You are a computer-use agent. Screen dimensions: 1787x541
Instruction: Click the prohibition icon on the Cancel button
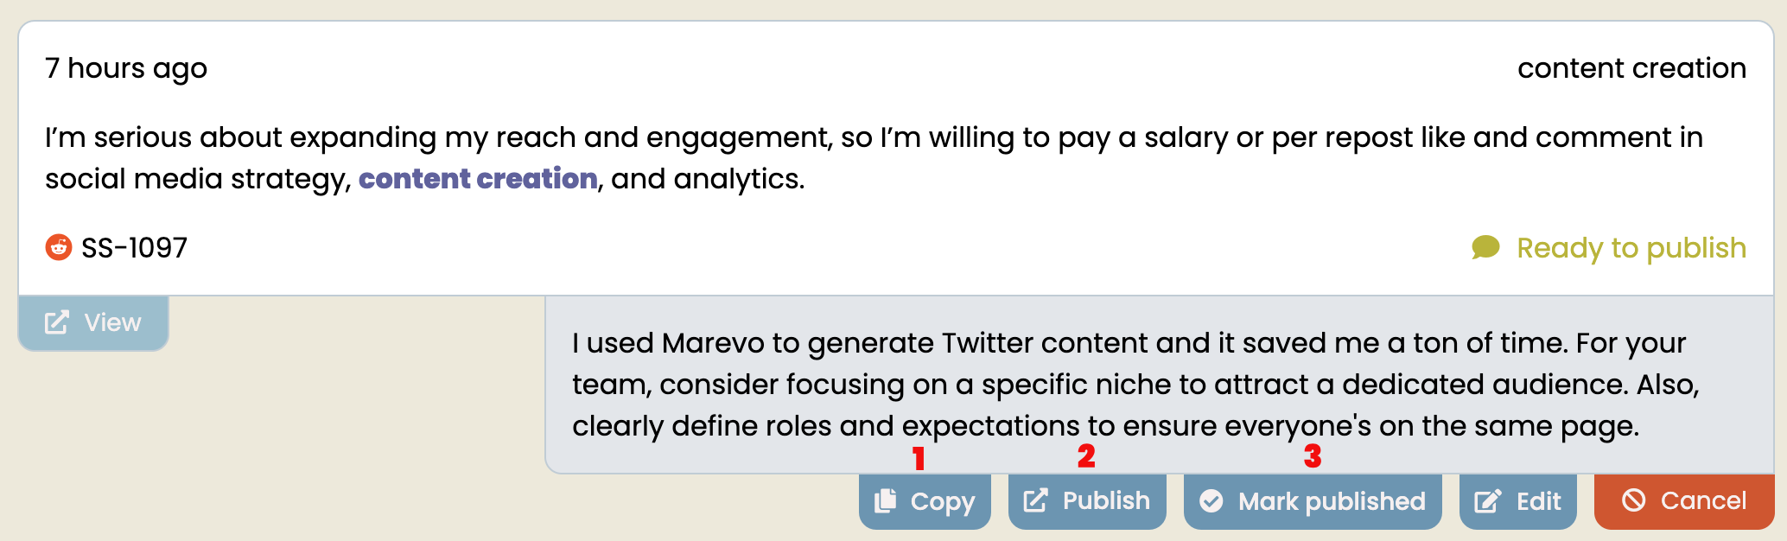[1634, 500]
